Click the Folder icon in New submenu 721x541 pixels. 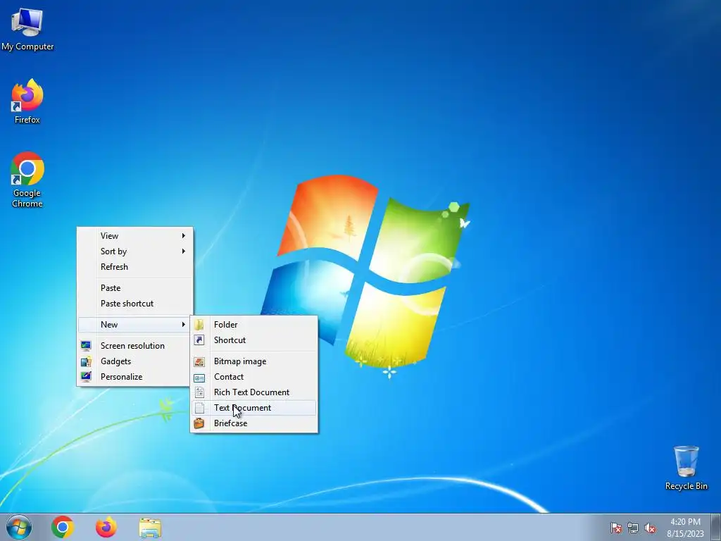[199, 325]
